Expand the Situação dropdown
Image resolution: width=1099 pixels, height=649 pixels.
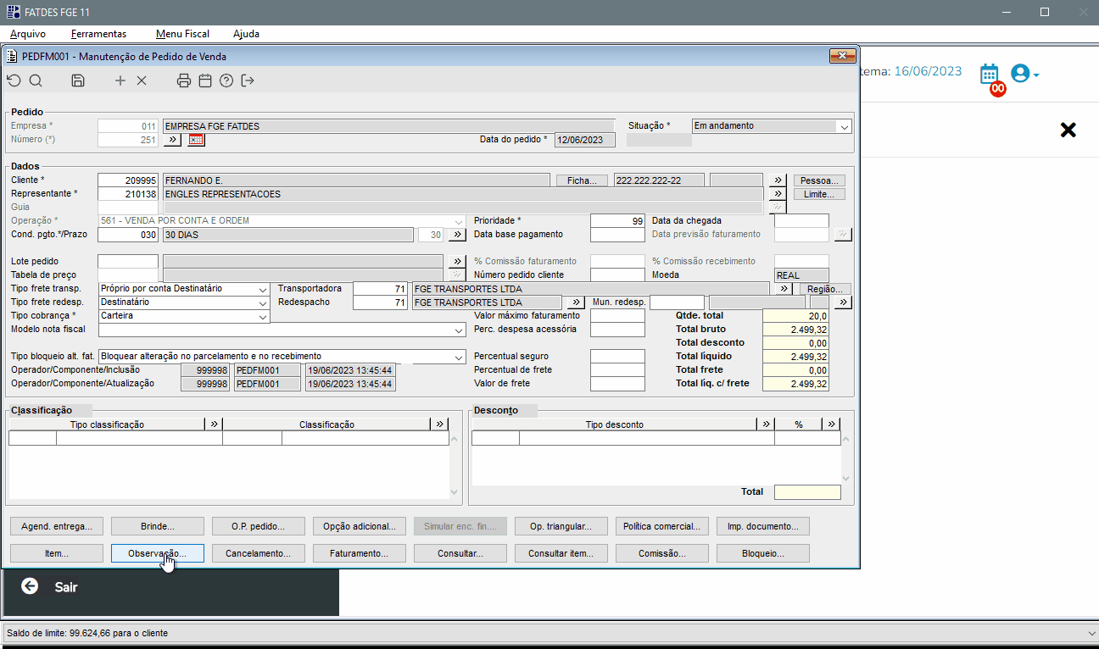coord(844,126)
